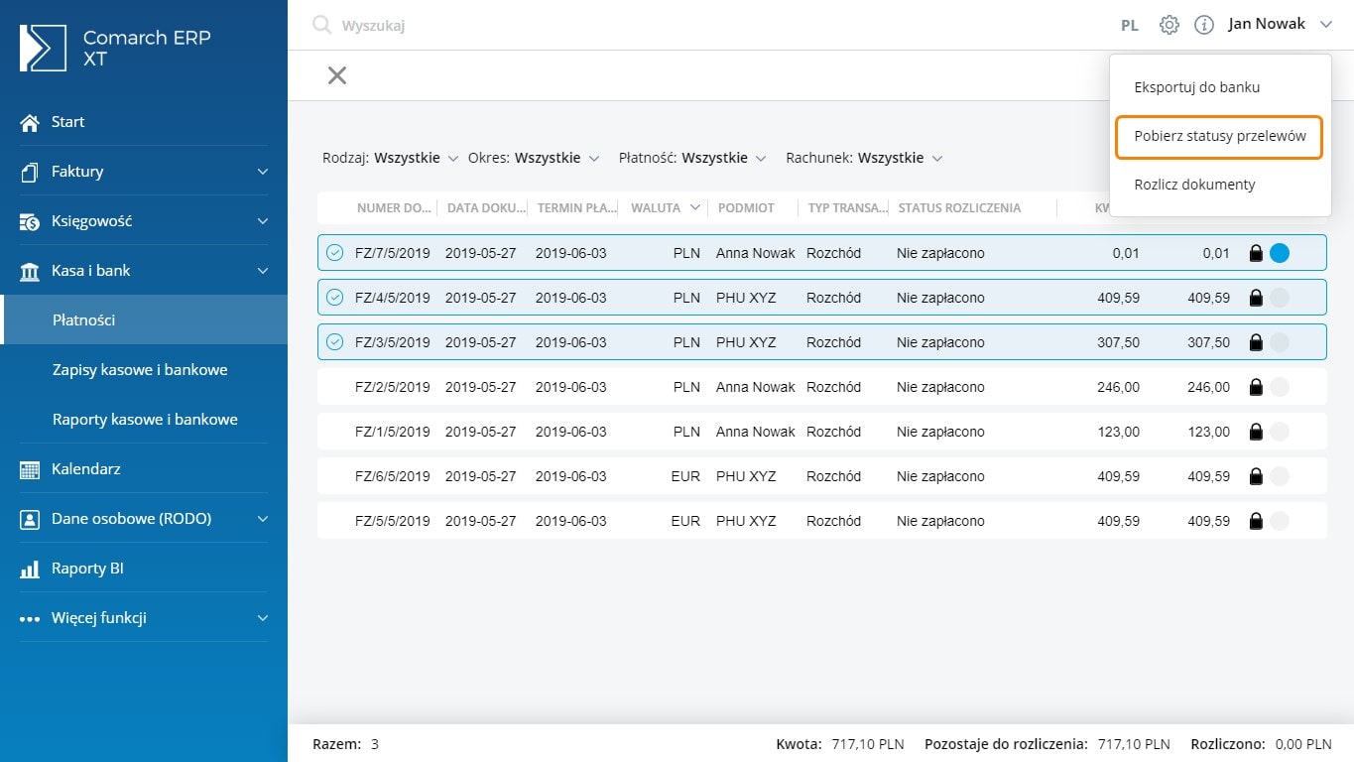Image resolution: width=1354 pixels, height=762 pixels.
Task: Open Kalendarz from the sidebar
Action: pos(85,468)
